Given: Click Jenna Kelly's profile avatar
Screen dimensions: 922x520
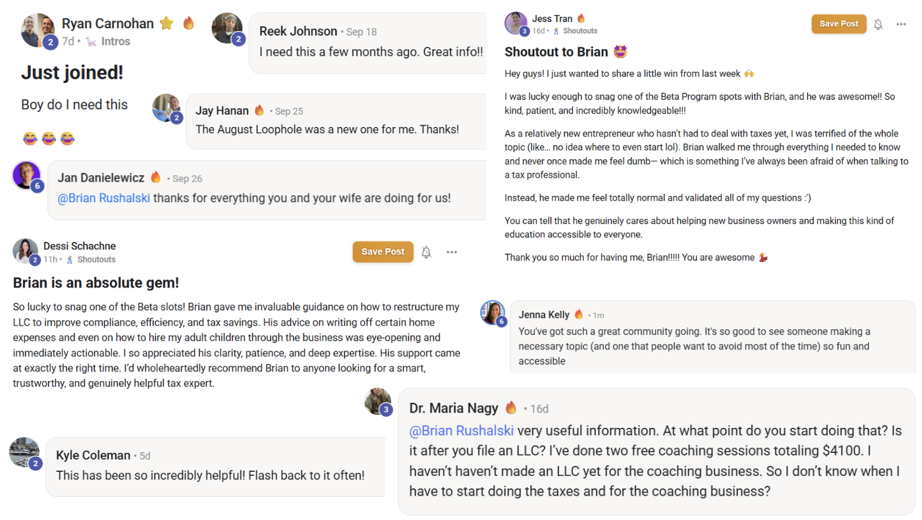Looking at the screenshot, I should [493, 313].
